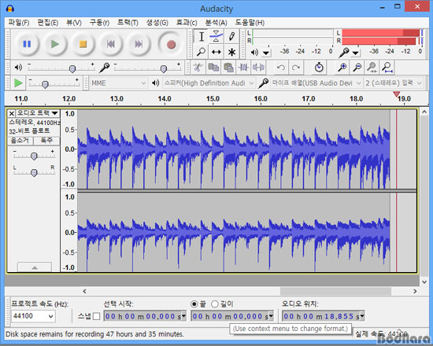Click the Trim audio icon
This screenshot has height=346, width=433.
click(243, 68)
